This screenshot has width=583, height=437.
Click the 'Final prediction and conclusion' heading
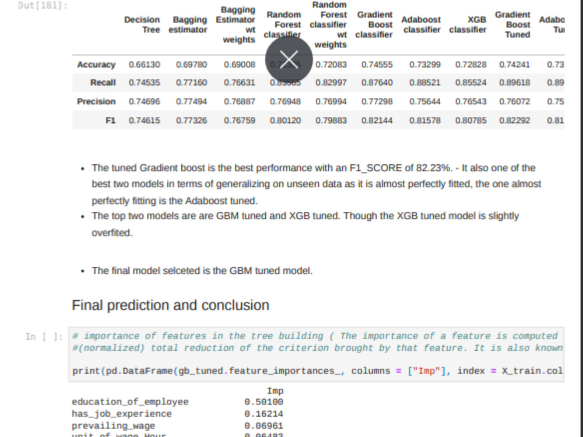point(171,305)
